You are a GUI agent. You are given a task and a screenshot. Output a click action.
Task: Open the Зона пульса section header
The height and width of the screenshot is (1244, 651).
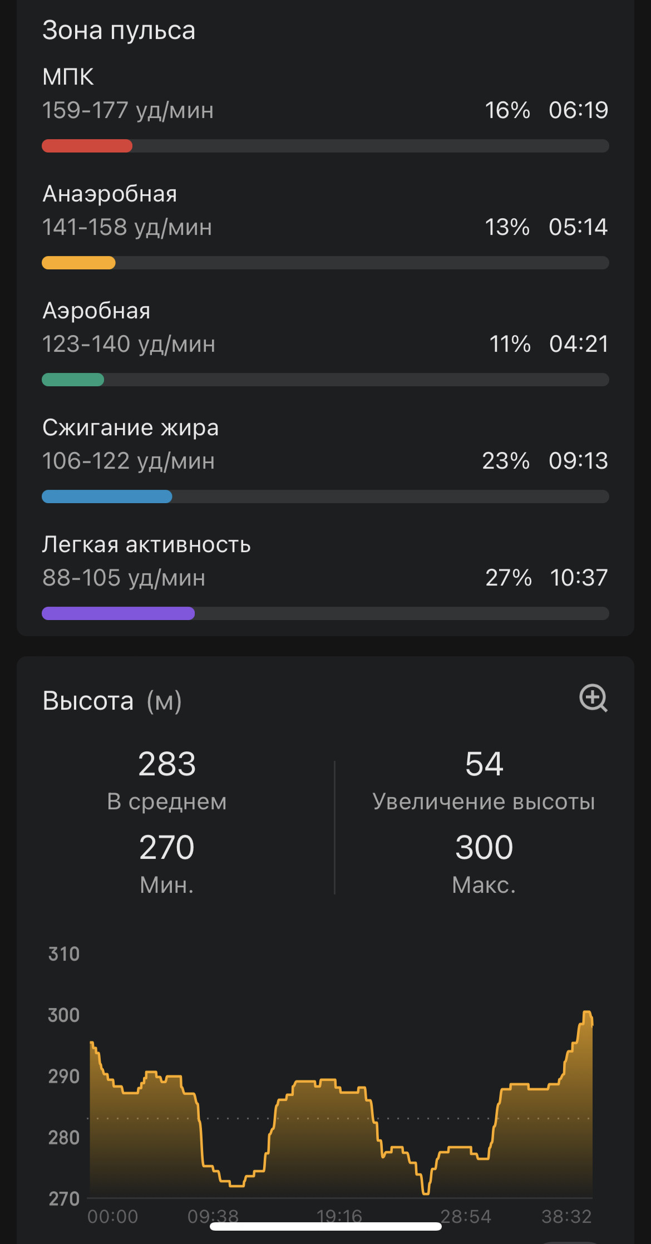[119, 31]
